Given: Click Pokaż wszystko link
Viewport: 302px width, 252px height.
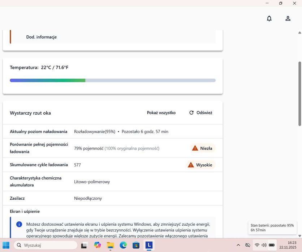Looking at the screenshot, I should [x=161, y=112].
